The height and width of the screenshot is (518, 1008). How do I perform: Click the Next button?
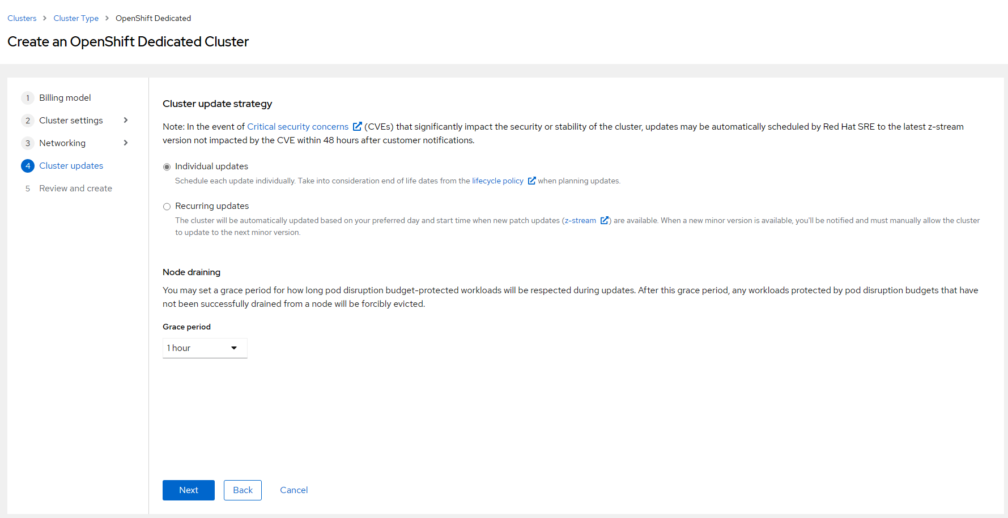[x=188, y=490]
